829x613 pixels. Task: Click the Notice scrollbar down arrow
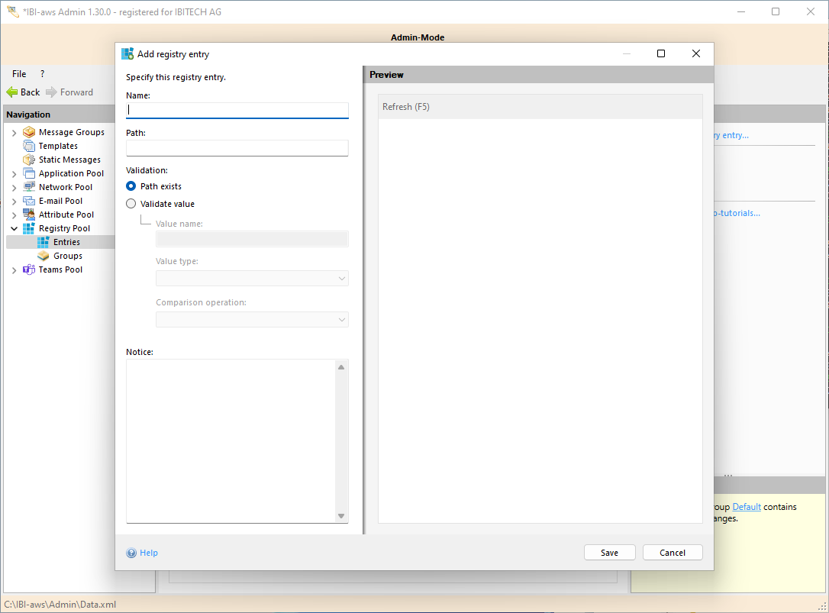(x=341, y=516)
